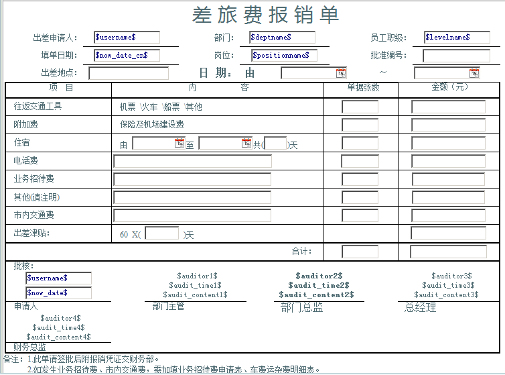Click the 部门 deptname field
505x375 pixels.
coord(282,38)
